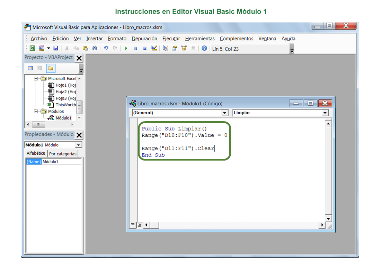Image resolution: width=381 pixels, height=260 pixels.
Task: Undo the last action with the toolbar arrow
Action: [x=106, y=48]
